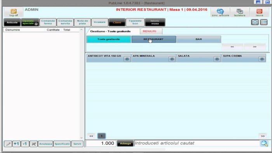
Task: Click Comanda servita button
Action: (65, 22)
